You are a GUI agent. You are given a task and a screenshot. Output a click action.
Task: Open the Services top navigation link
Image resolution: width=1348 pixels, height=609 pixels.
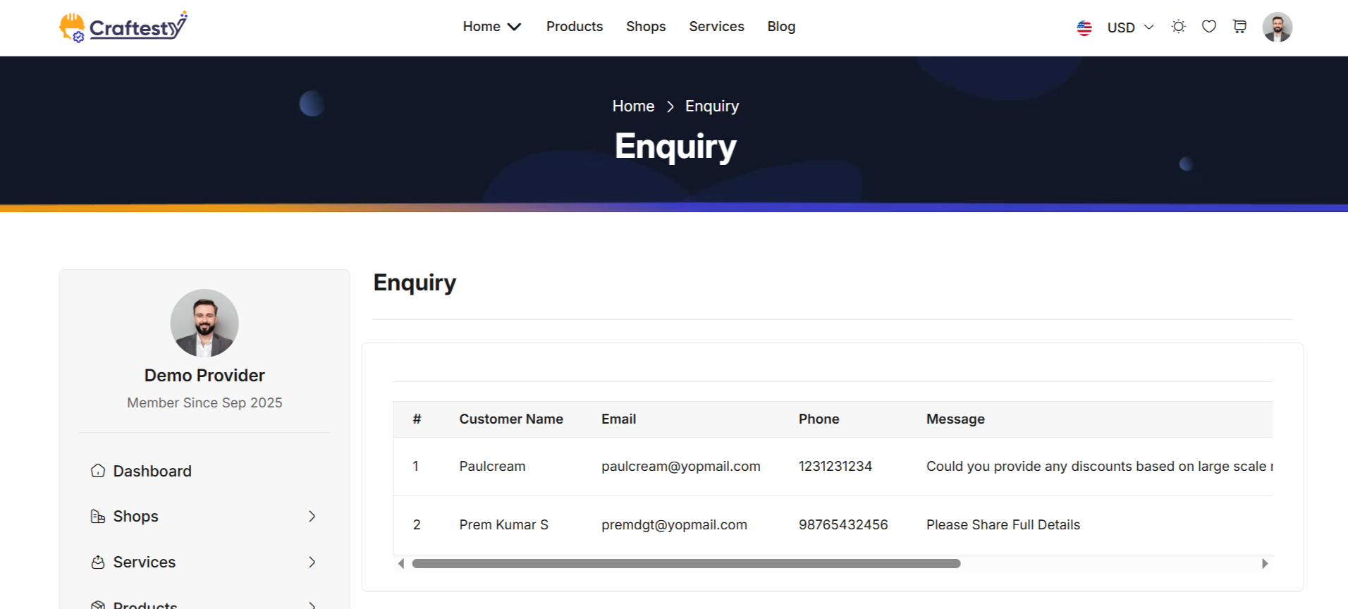(x=716, y=26)
